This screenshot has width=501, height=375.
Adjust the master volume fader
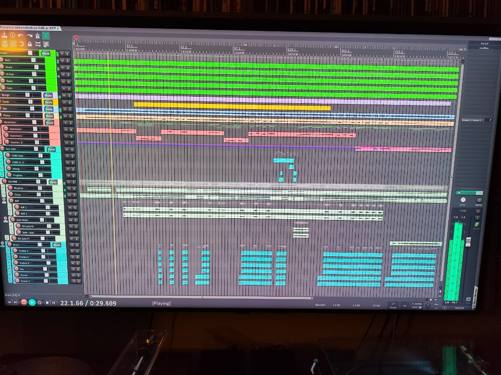(x=468, y=242)
